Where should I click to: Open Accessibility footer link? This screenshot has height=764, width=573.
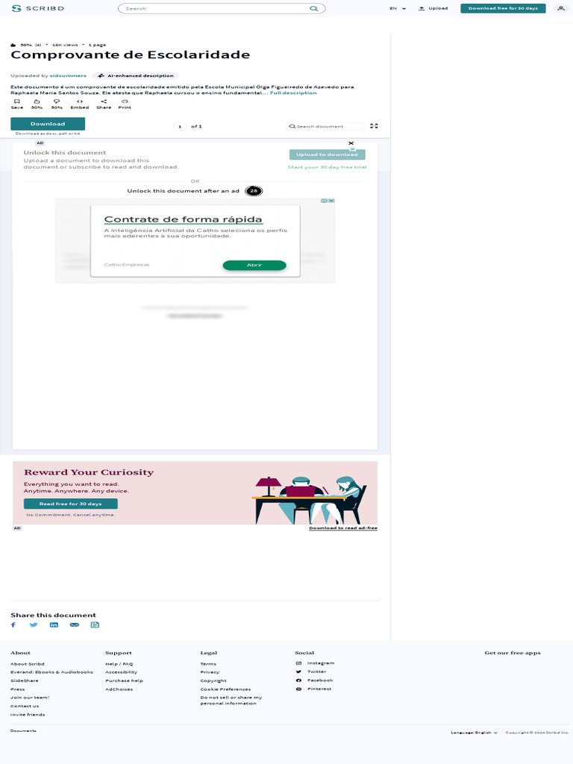click(x=122, y=672)
